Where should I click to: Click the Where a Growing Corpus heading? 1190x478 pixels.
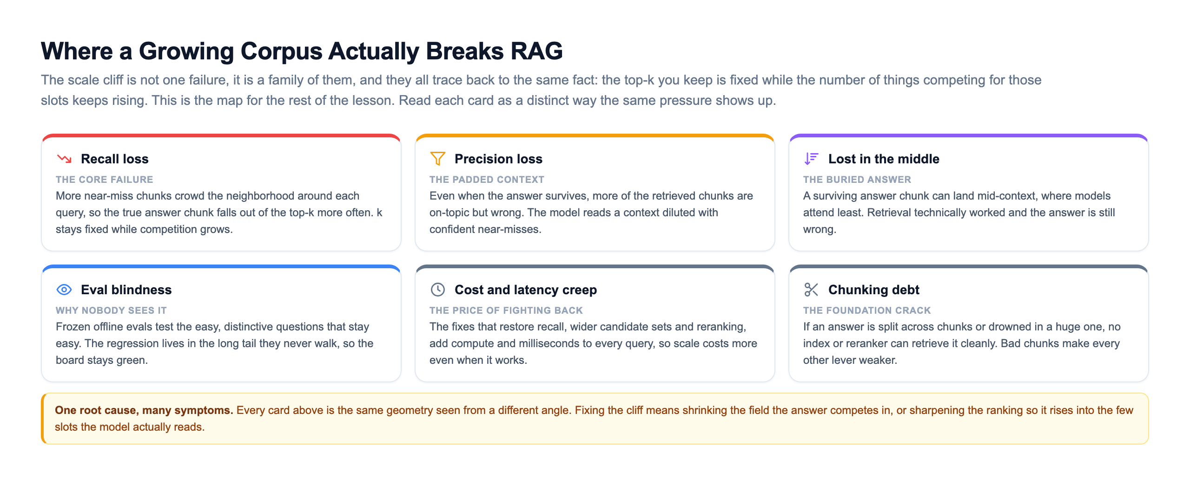[302, 51]
